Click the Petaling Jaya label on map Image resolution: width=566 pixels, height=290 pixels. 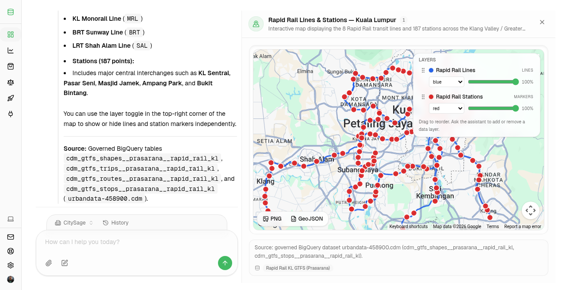click(x=378, y=123)
